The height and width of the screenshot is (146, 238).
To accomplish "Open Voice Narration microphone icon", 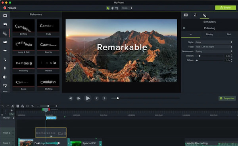I will pyautogui.click(x=5, y=68).
